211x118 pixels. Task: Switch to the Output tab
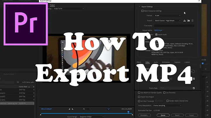[52, 5]
